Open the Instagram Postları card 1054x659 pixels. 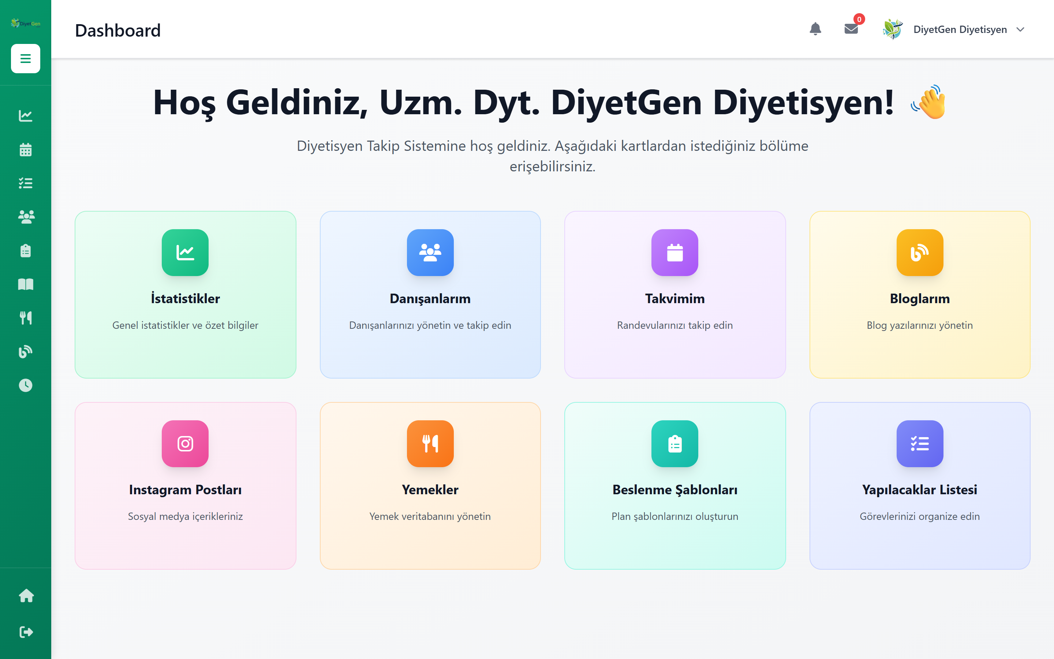click(185, 485)
